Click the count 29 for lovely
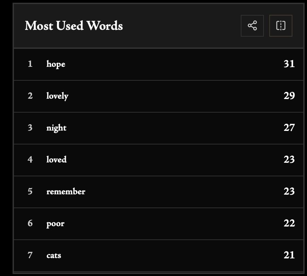Viewport: 307px width, 276px height. (289, 96)
